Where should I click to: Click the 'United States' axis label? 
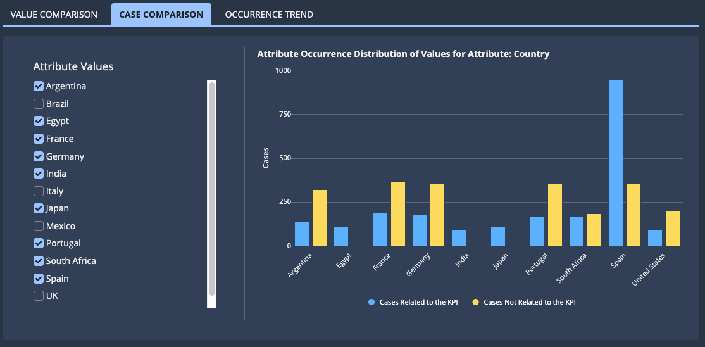tap(649, 269)
